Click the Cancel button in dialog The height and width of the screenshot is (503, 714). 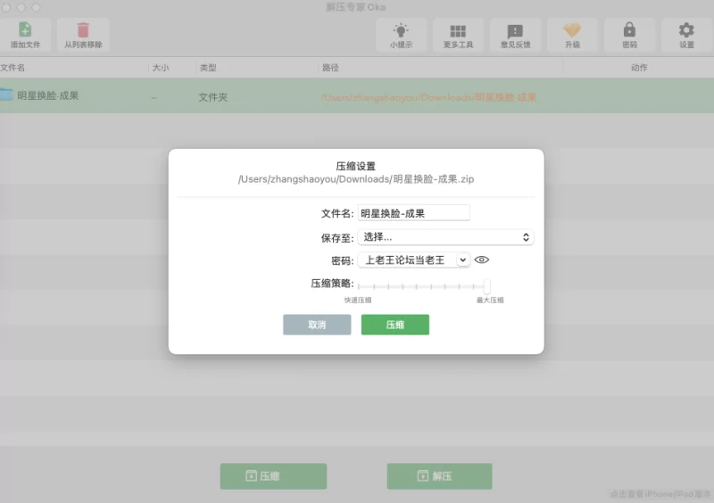click(317, 325)
